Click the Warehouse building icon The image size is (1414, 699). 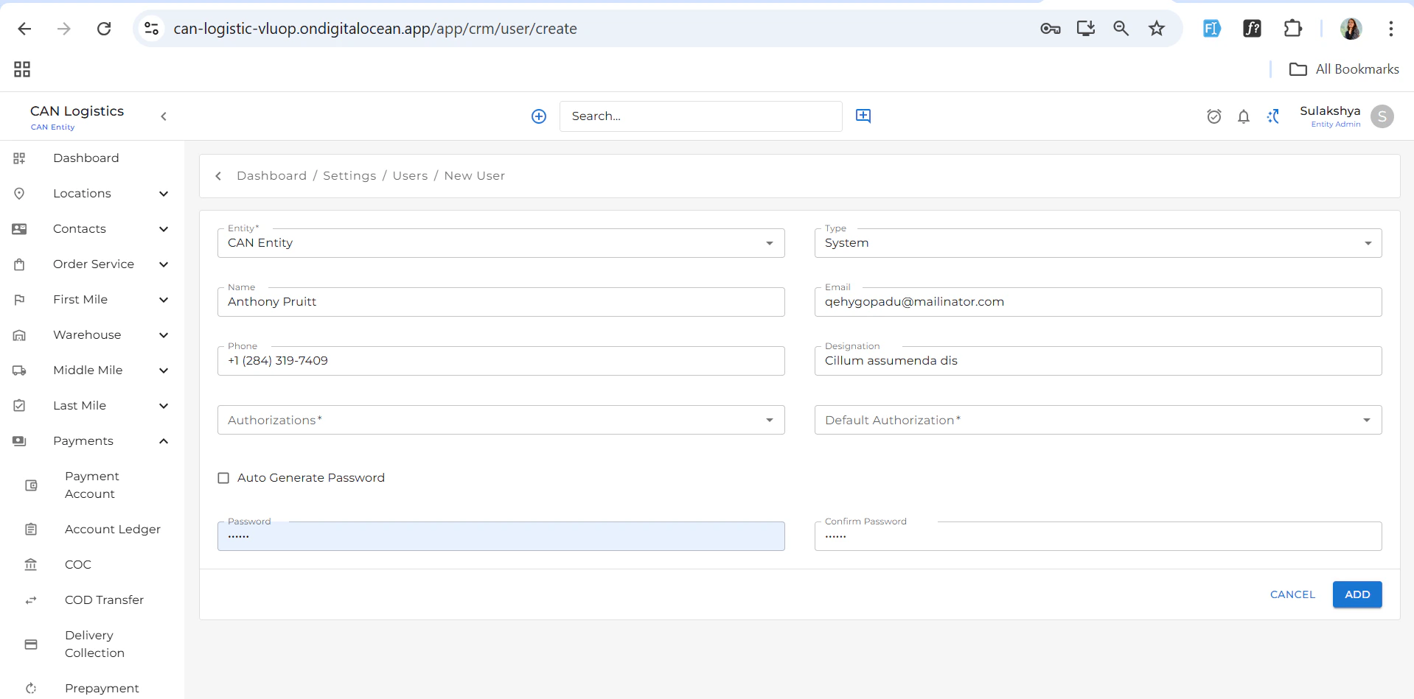click(19, 335)
